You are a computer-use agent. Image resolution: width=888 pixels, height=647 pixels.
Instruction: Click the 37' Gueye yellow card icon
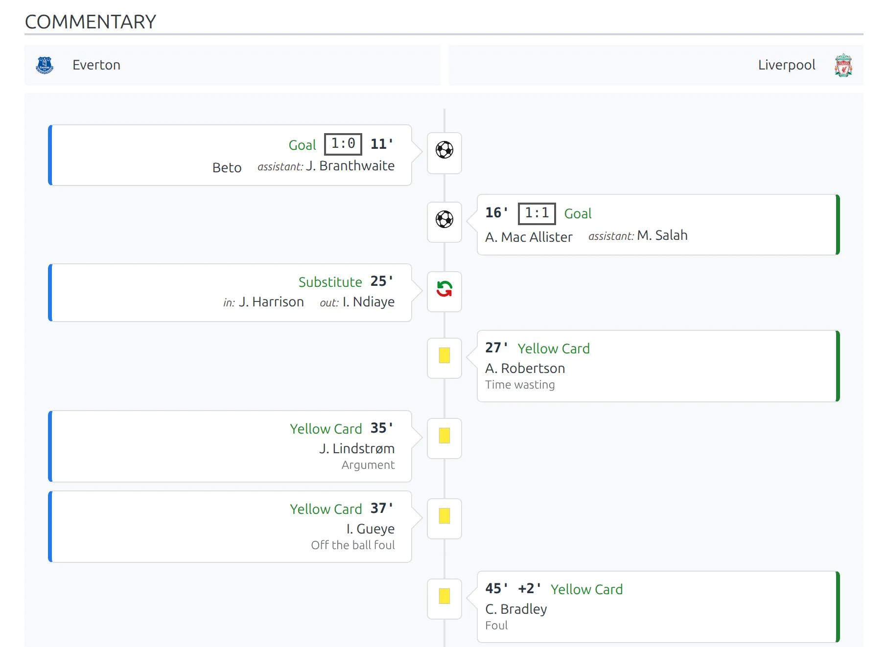444,516
